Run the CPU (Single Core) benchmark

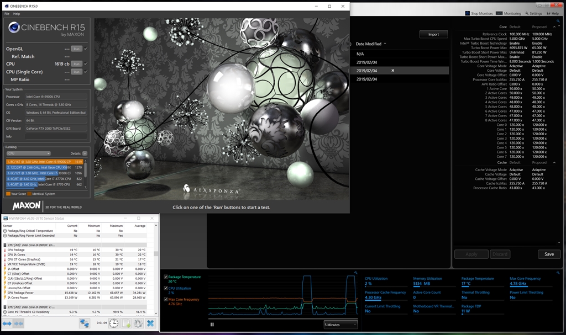[x=76, y=72]
